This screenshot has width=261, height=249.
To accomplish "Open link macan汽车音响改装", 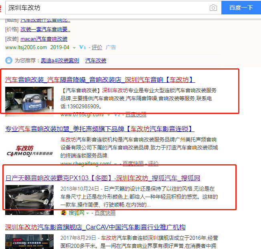I will tap(44, 39).
